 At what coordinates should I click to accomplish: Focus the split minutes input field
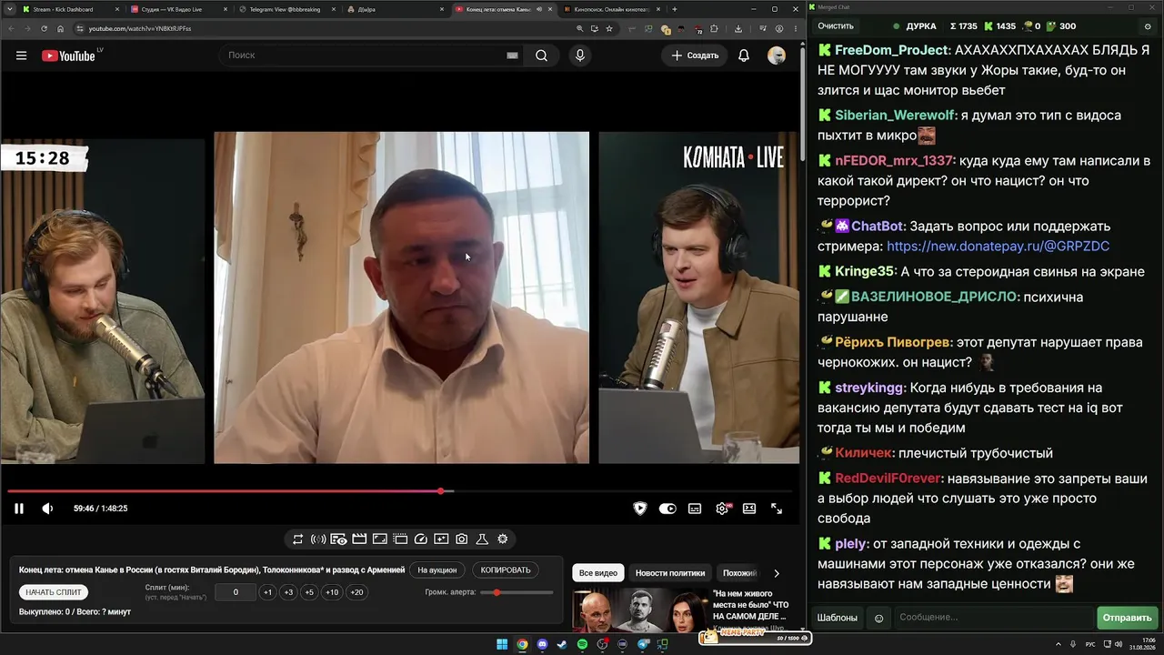(x=236, y=592)
